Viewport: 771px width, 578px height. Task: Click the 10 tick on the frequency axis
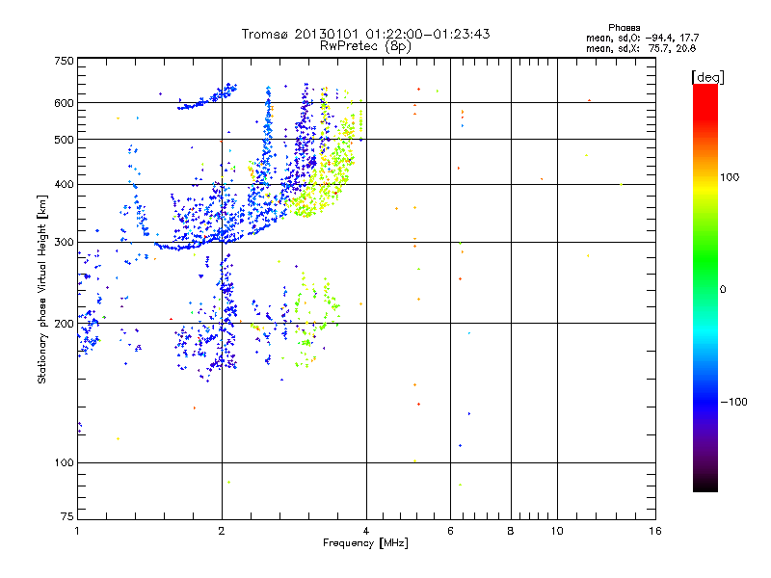556,531
